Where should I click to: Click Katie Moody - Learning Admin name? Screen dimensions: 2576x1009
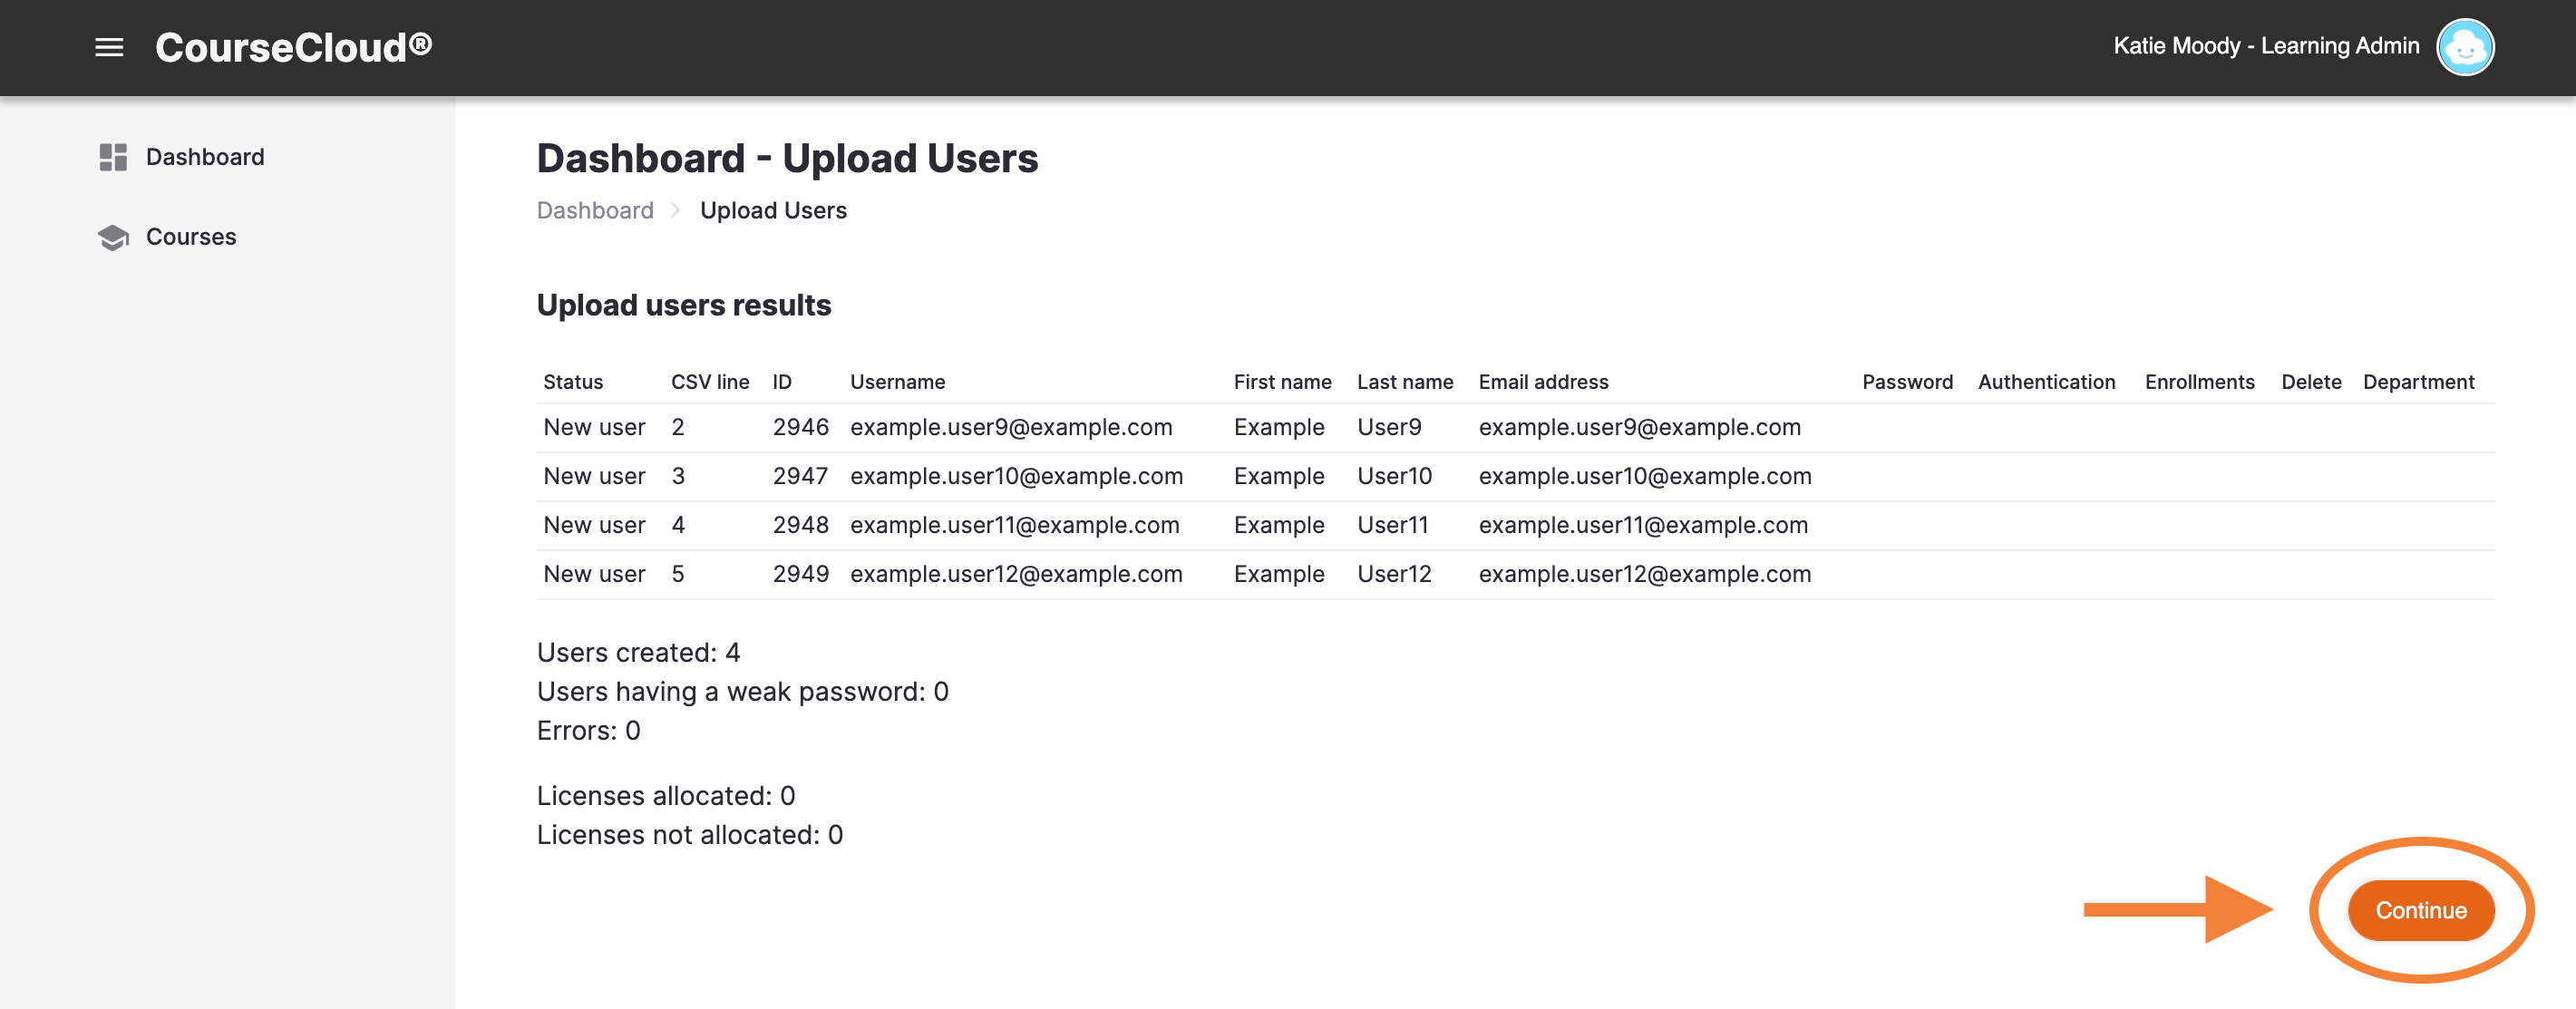coord(2264,46)
